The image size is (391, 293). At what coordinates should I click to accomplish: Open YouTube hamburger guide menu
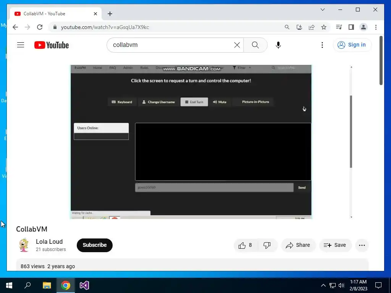[21, 45]
